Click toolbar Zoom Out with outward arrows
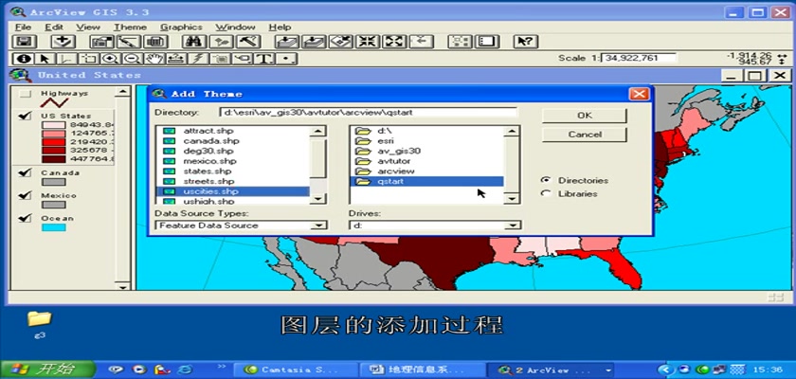 coord(394,42)
